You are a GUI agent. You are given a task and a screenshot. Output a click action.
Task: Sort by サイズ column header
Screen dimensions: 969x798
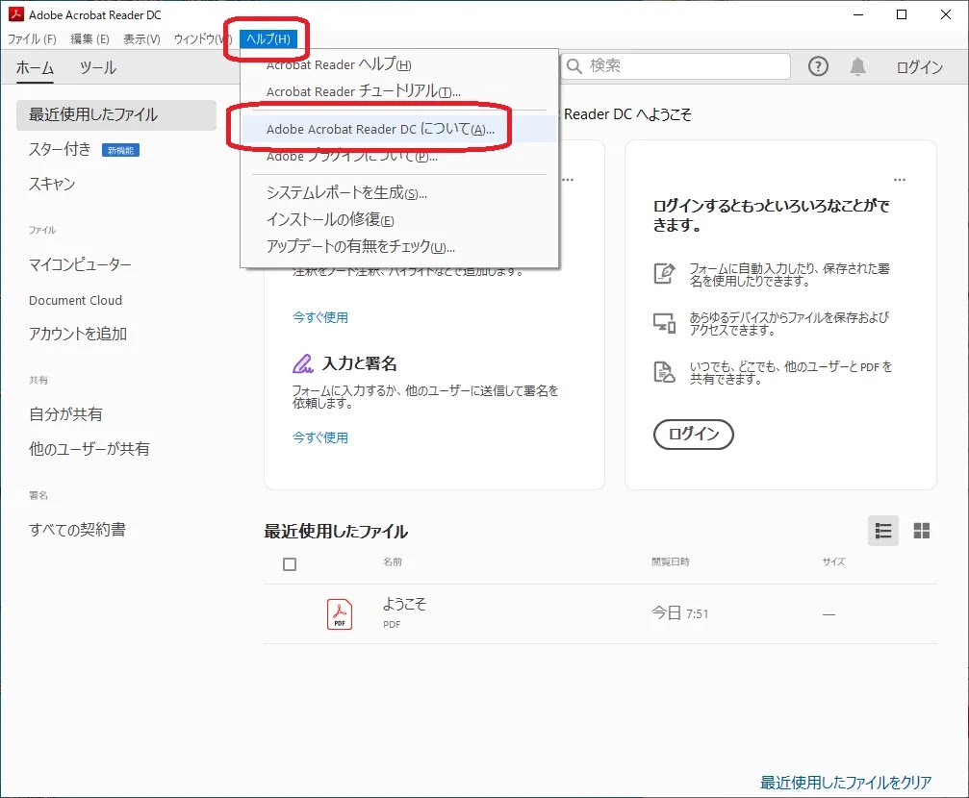tap(833, 561)
